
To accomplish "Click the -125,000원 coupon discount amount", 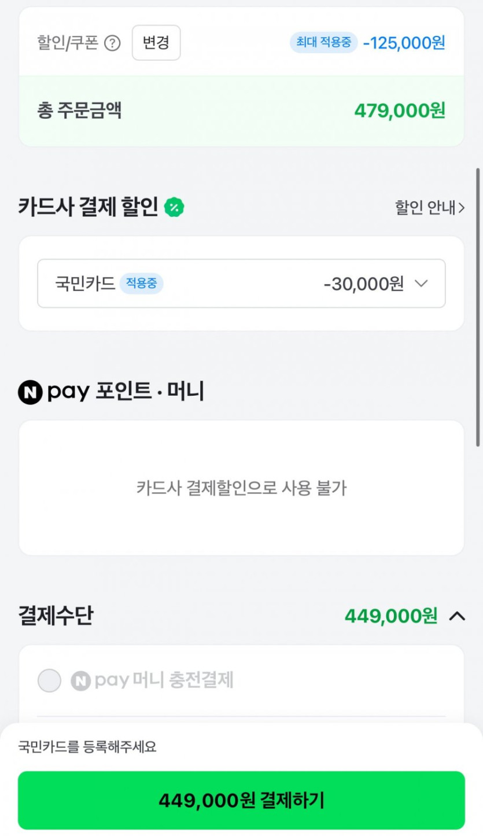I will click(x=404, y=43).
